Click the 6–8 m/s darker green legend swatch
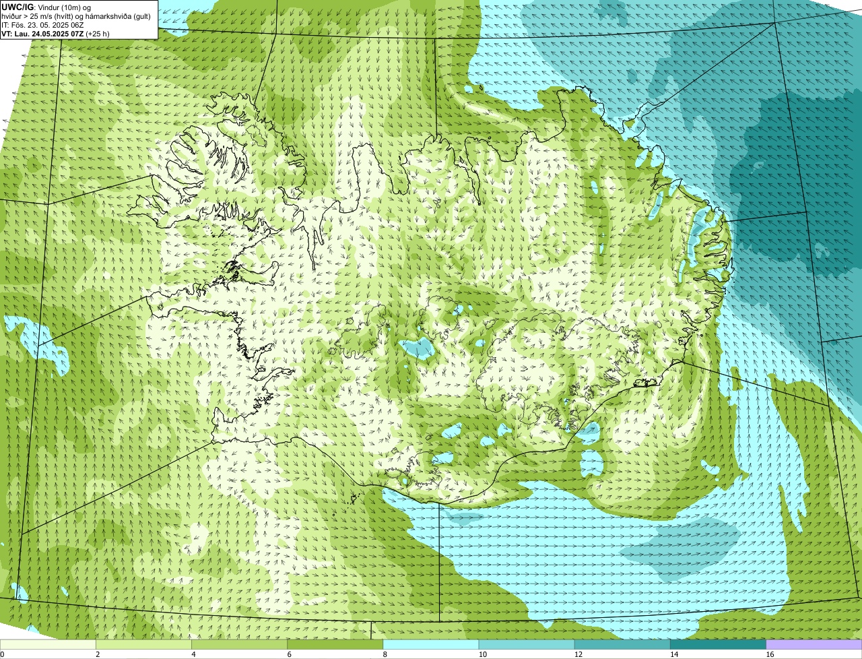 tap(335, 645)
